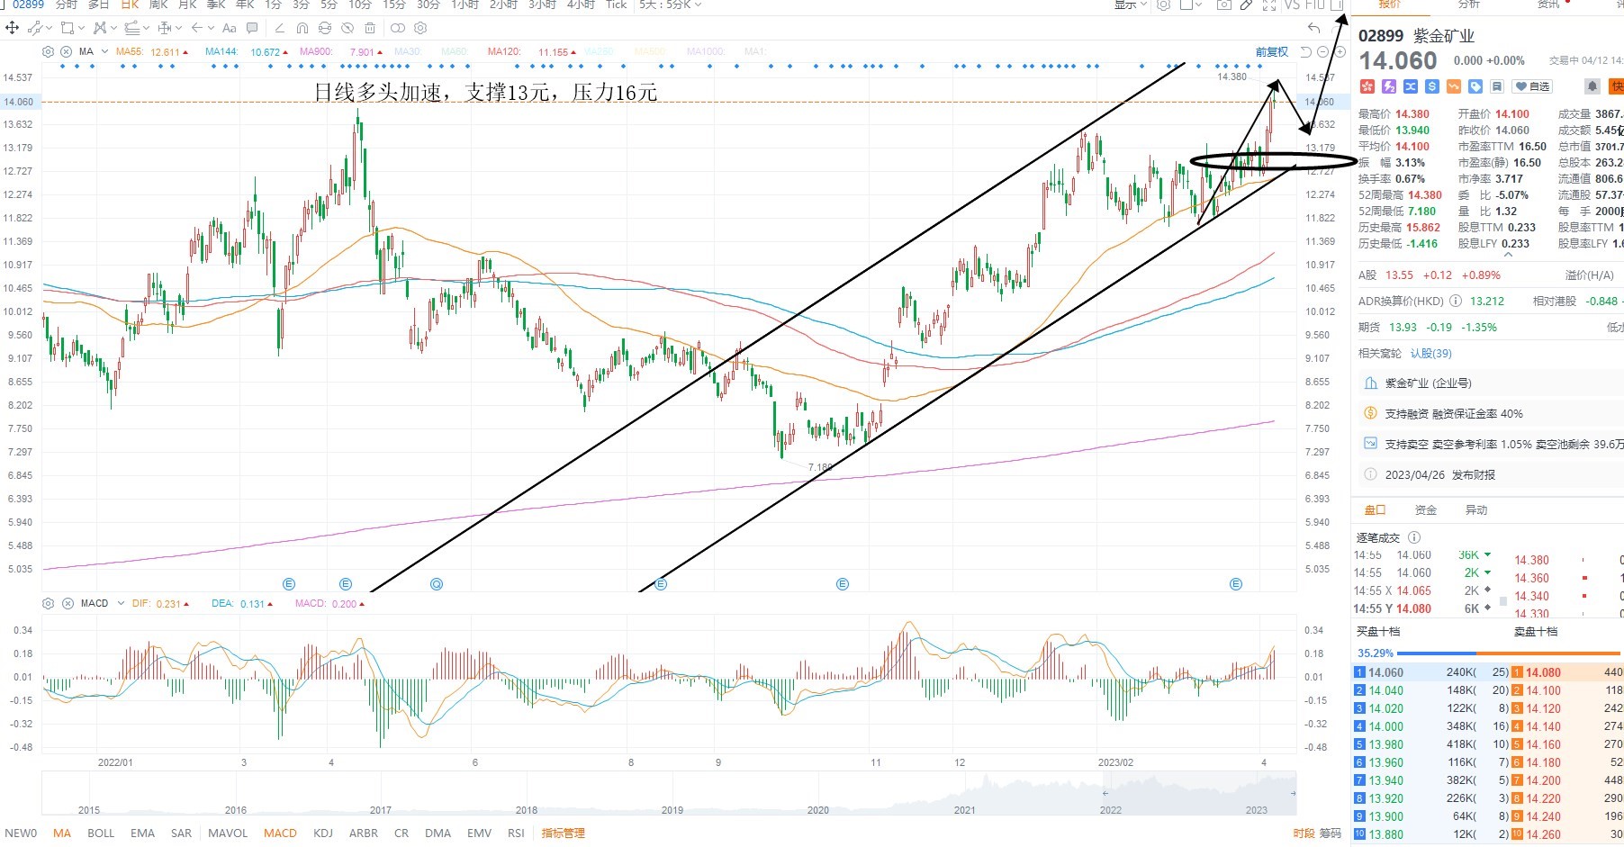This screenshot has width=1624, height=847.
Task: Zoom out the chart with minus icon
Action: point(1322,52)
